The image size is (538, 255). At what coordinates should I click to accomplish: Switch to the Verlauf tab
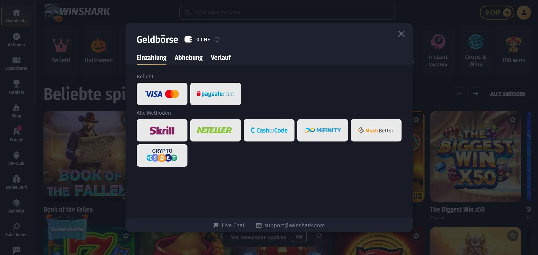click(x=221, y=58)
